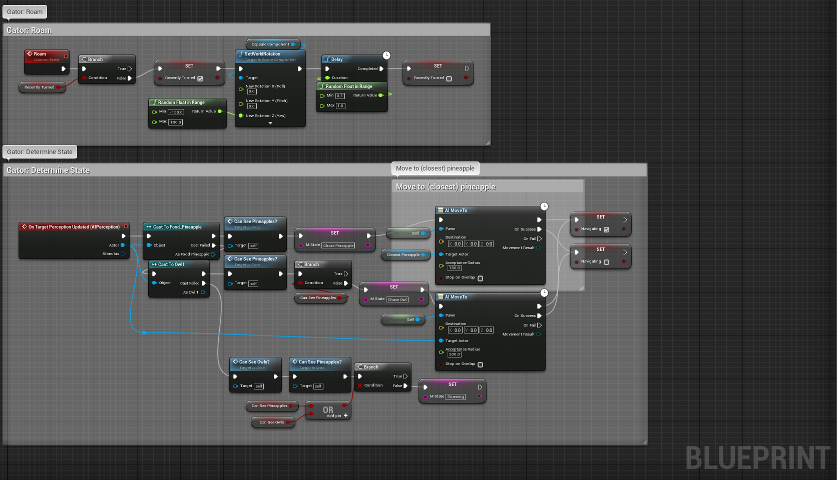Click the Roam custom event node icon
The height and width of the screenshot is (480, 837).
pyautogui.click(x=30, y=53)
